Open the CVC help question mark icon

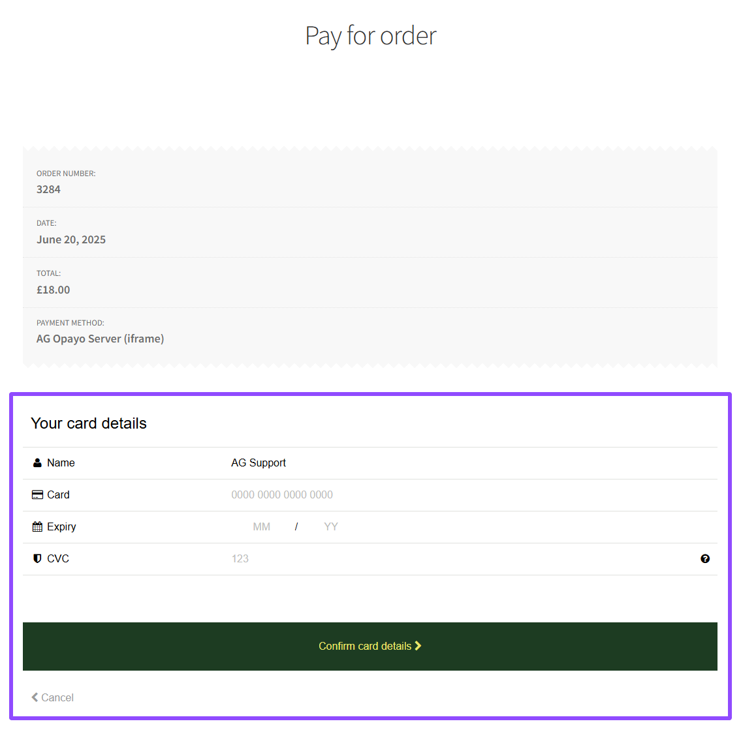(704, 558)
